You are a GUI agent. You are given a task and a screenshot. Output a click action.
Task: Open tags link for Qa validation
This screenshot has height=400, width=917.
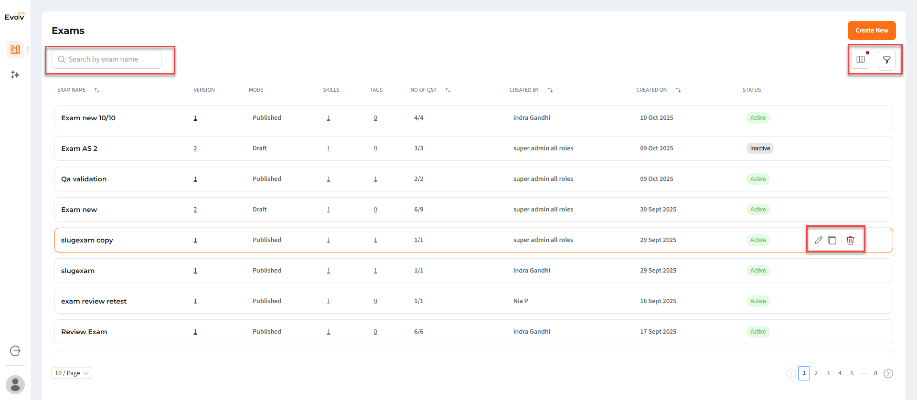click(375, 179)
